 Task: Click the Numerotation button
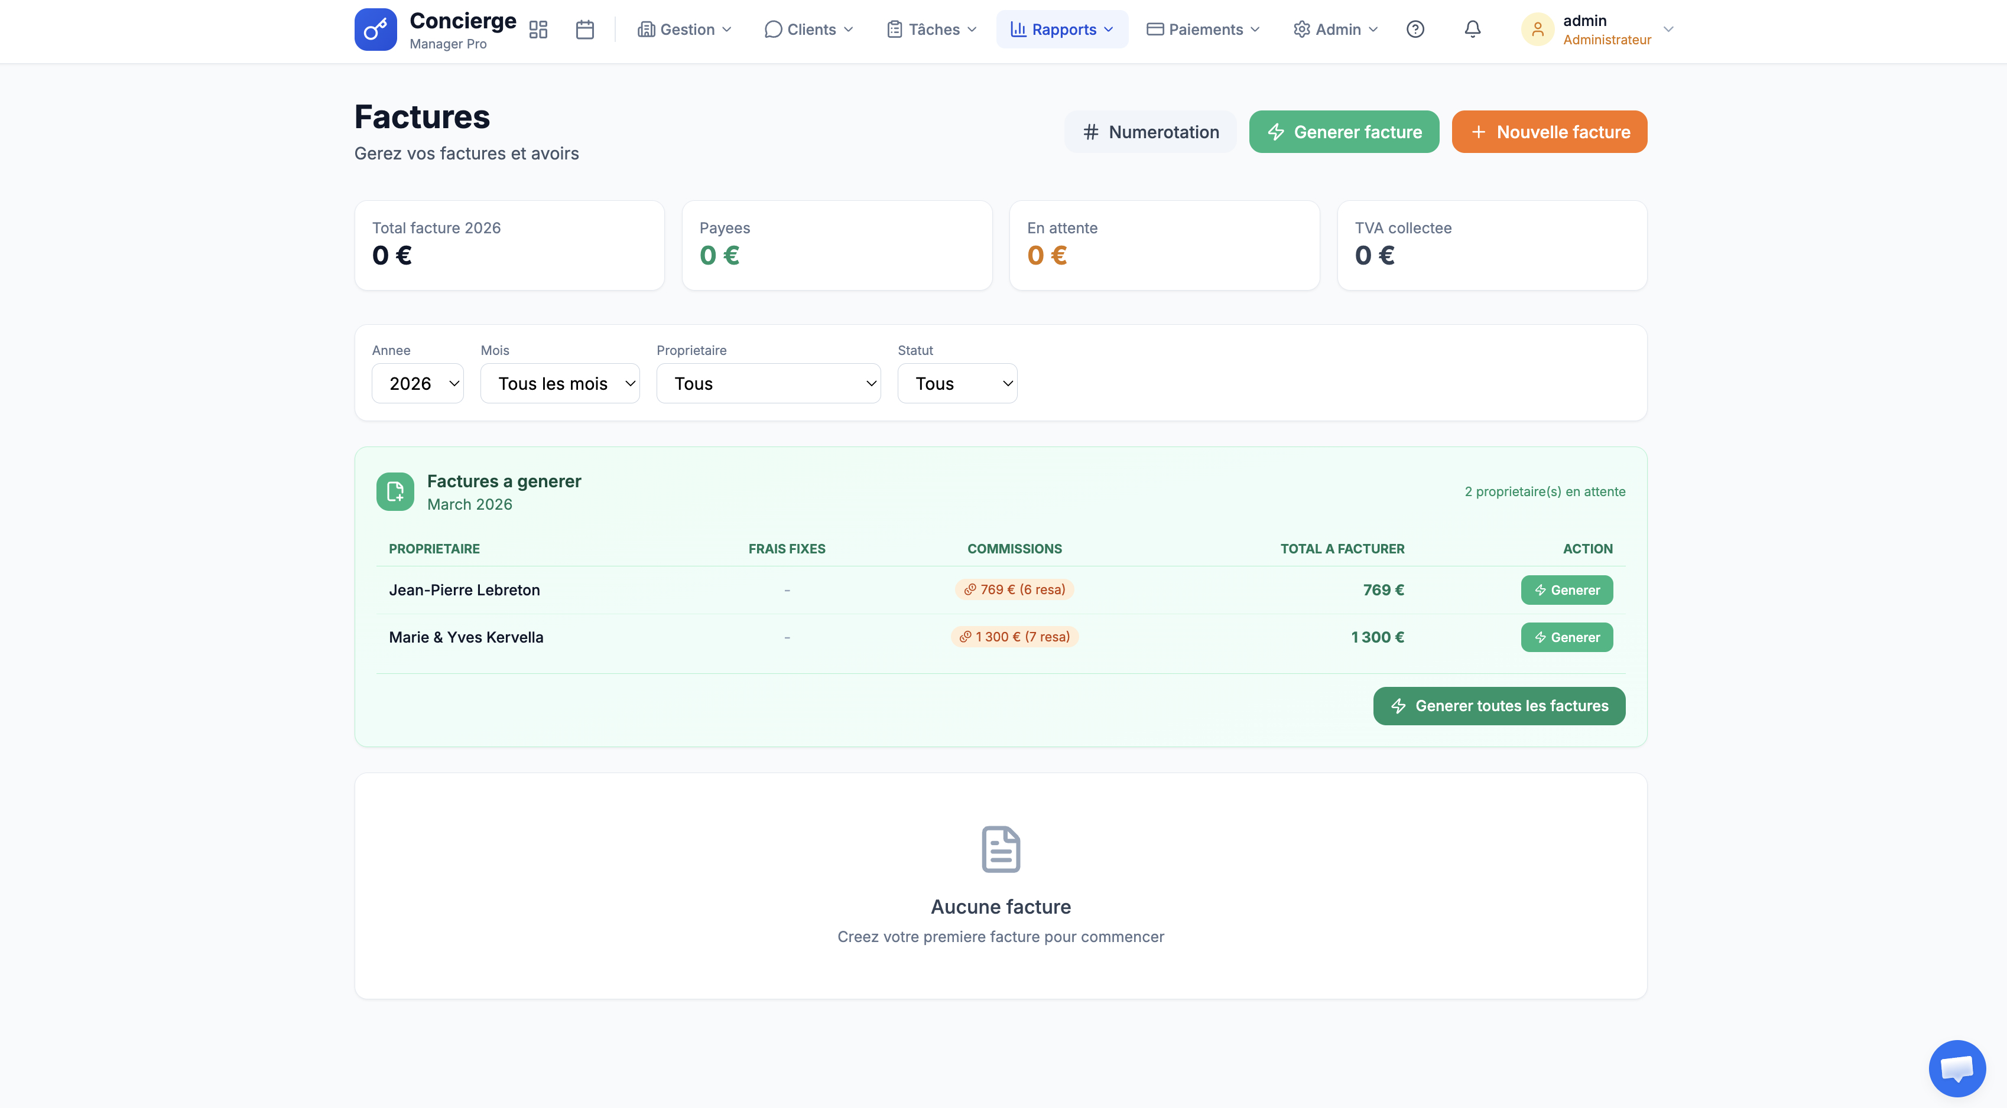coord(1150,132)
